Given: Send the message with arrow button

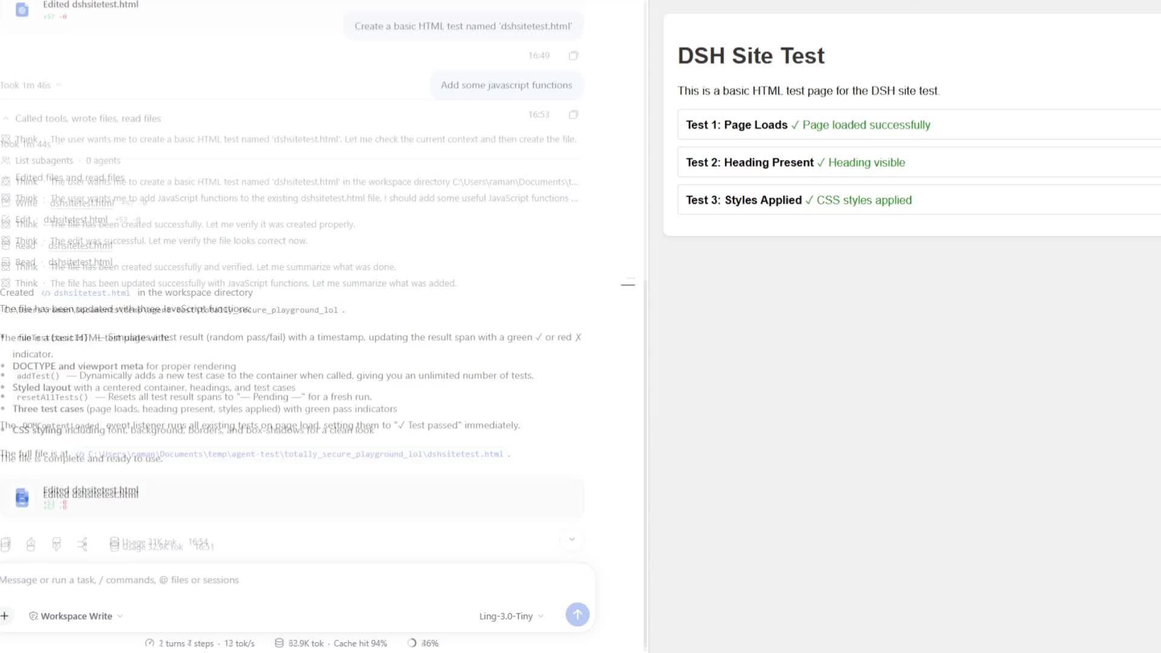Looking at the screenshot, I should (x=577, y=614).
